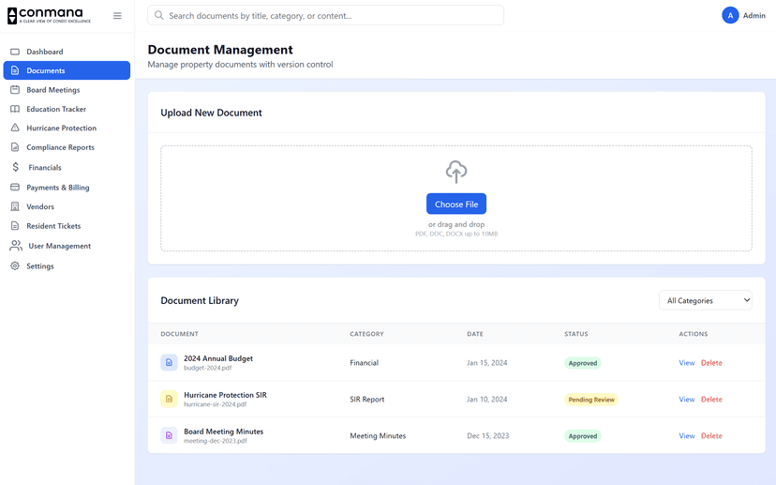The image size is (776, 485).
Task: Open the All Categories dropdown
Action: [x=705, y=300]
